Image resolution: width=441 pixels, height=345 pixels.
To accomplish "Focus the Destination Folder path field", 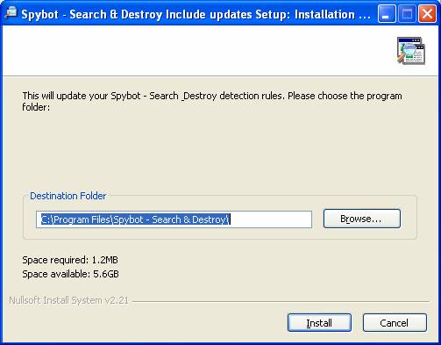I will click(174, 219).
